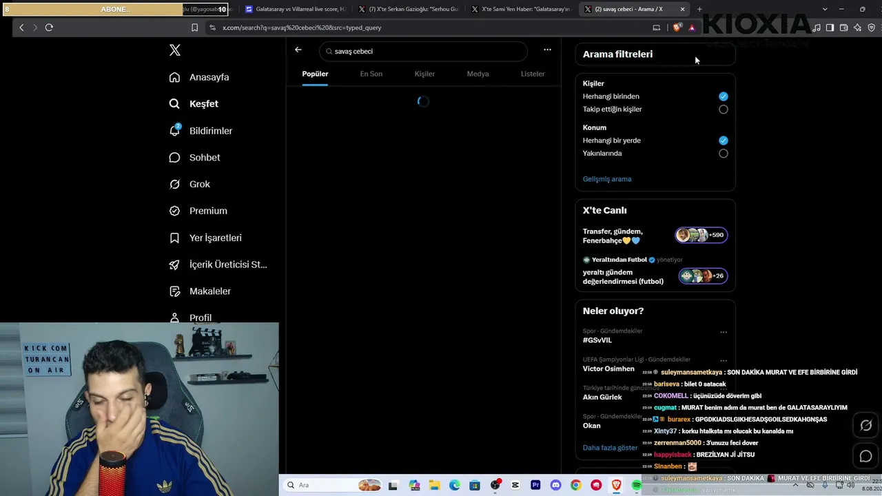882x496 pixels.
Task: Open Okan trending topic
Action: coord(592,426)
